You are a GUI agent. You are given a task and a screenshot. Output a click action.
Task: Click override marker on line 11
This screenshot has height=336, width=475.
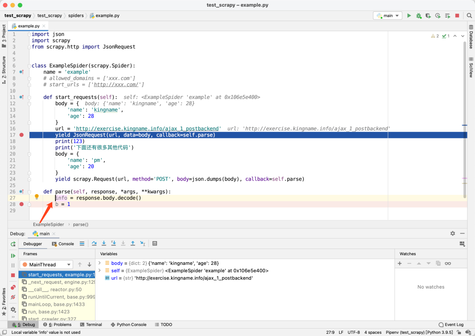coord(22,97)
